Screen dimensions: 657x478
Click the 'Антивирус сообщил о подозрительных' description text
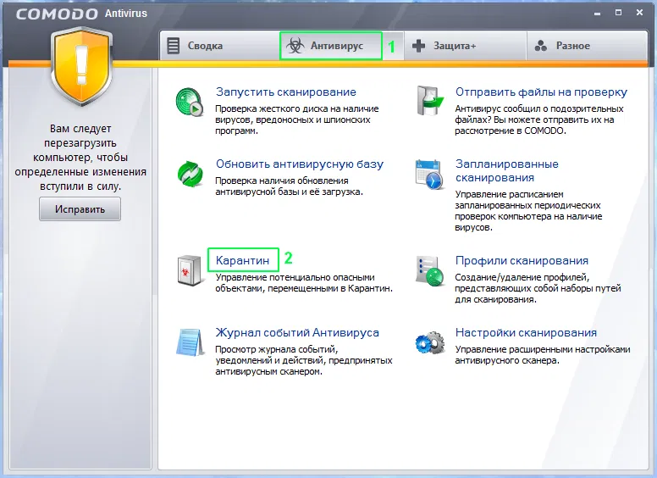(539, 119)
